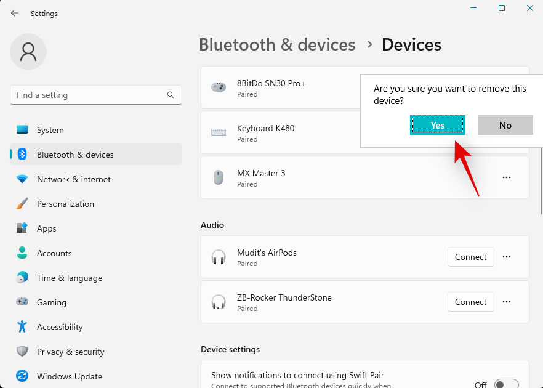Click the Keyboard K480 device icon

pos(218,133)
